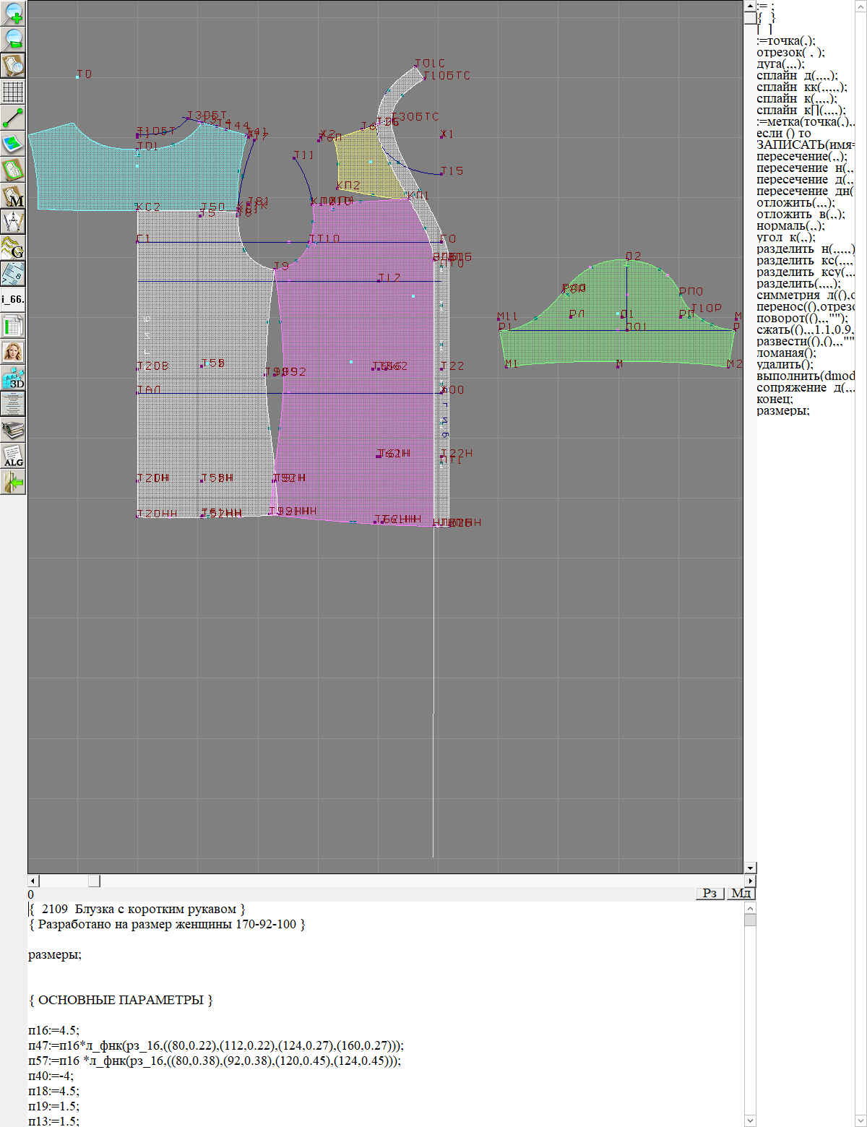The height and width of the screenshot is (1127, 867).
Task: Open the 3D mannequin view icon
Action: [13, 378]
